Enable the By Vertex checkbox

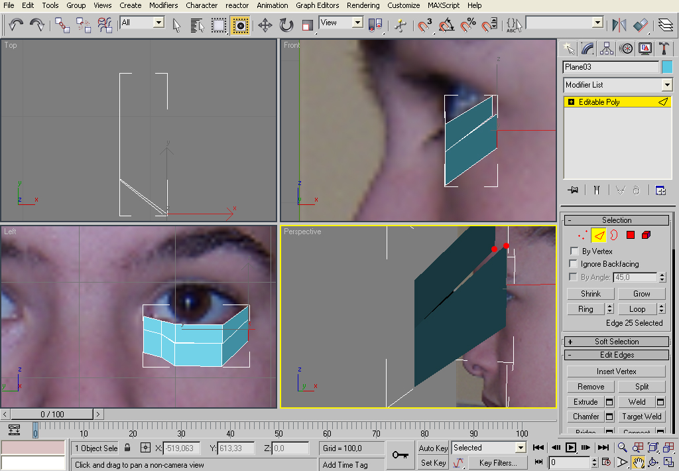[x=574, y=251]
